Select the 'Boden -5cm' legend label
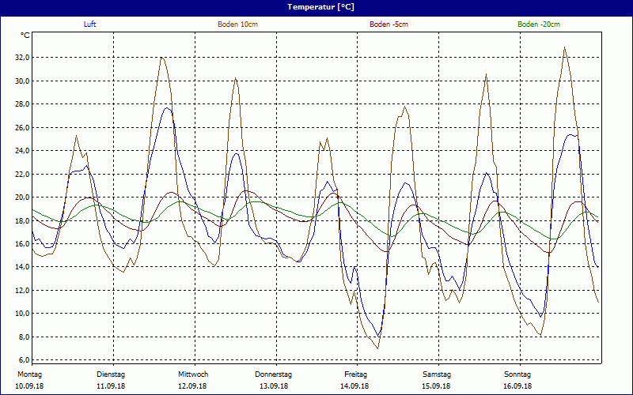Image resolution: width=633 pixels, height=395 pixels. click(389, 24)
